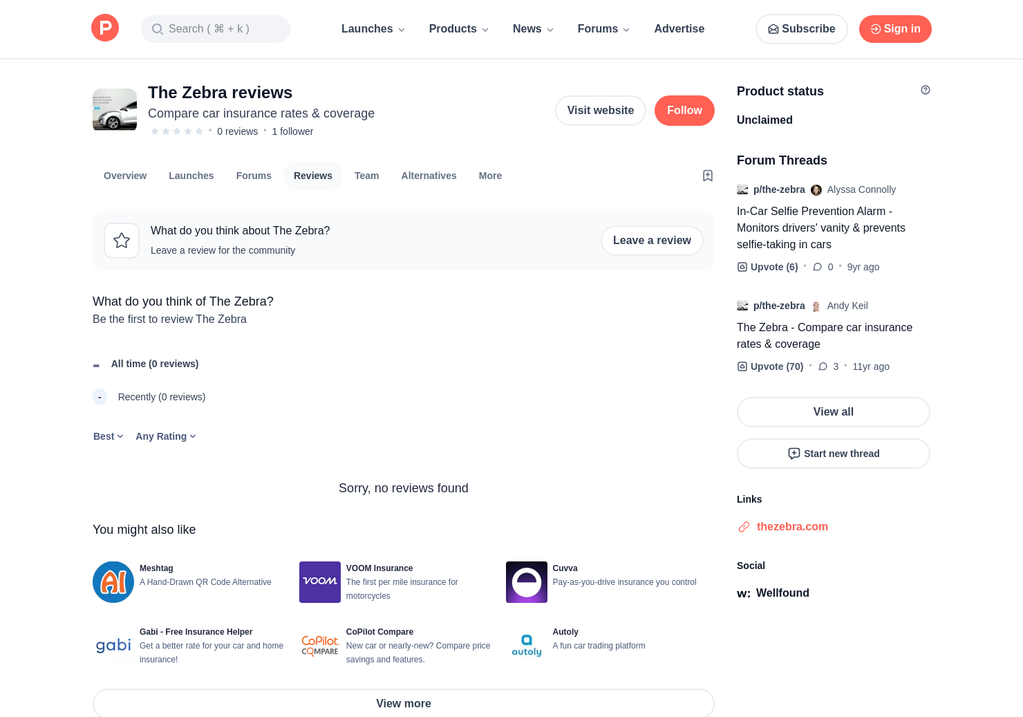Open The Zebra product thumbnail
This screenshot has width=1023, height=717.
[x=115, y=109]
